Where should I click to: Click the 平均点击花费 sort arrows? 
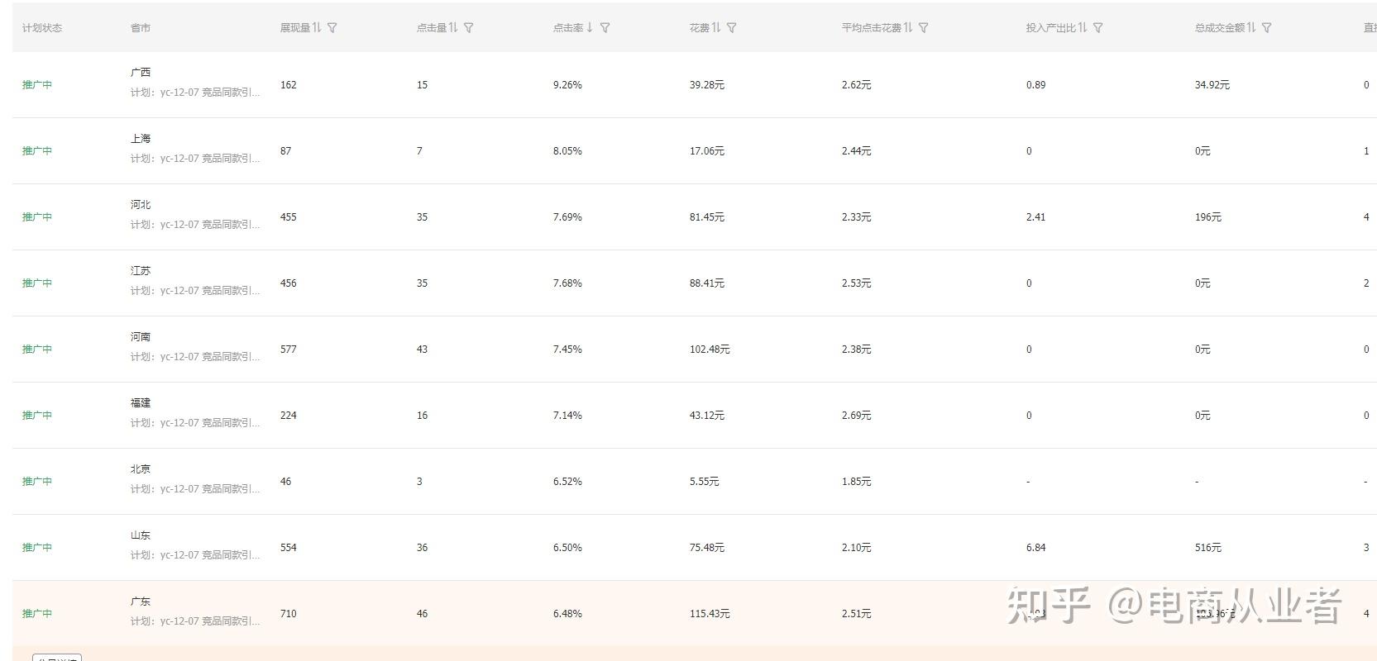(x=908, y=28)
